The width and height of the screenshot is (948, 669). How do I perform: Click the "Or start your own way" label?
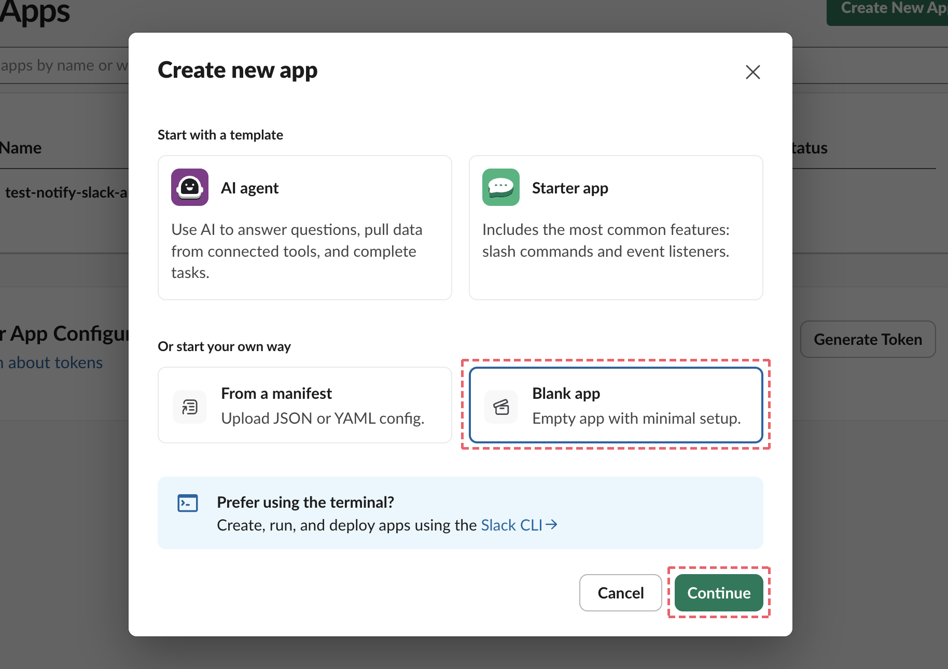coord(225,346)
